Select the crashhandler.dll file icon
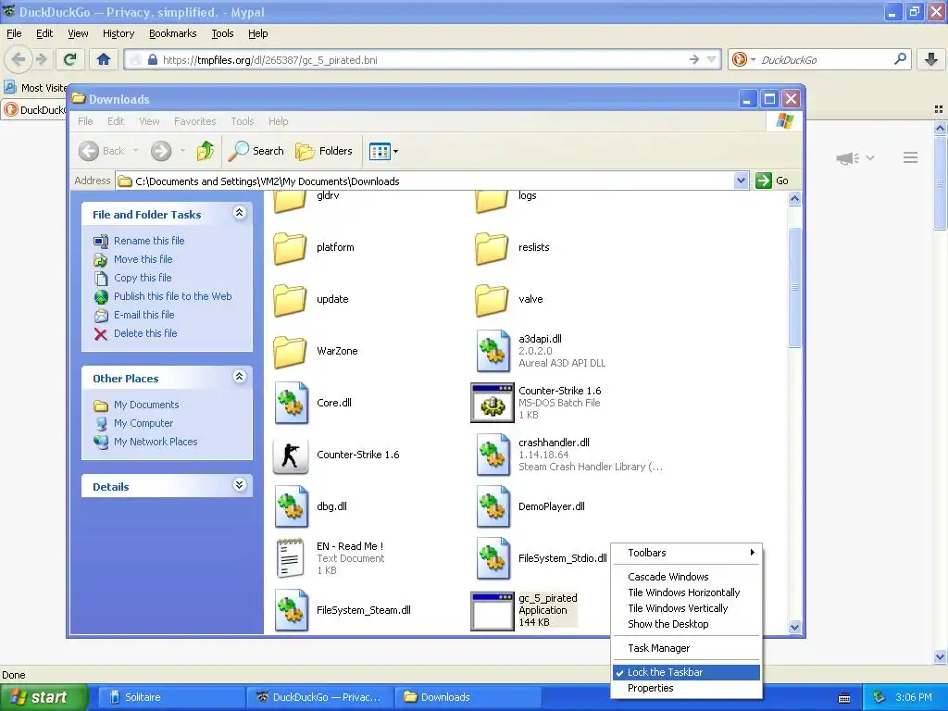 click(493, 455)
